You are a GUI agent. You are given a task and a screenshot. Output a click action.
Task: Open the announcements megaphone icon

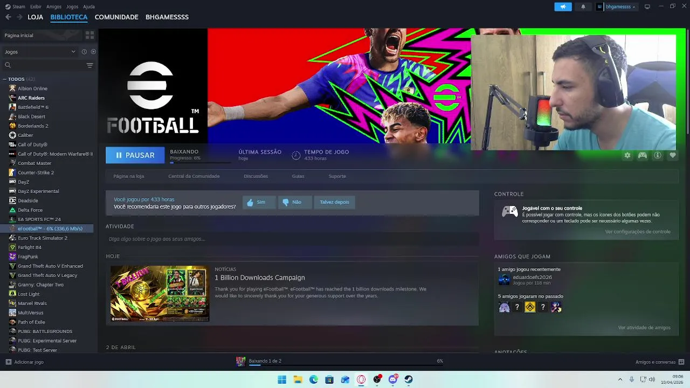563,6
